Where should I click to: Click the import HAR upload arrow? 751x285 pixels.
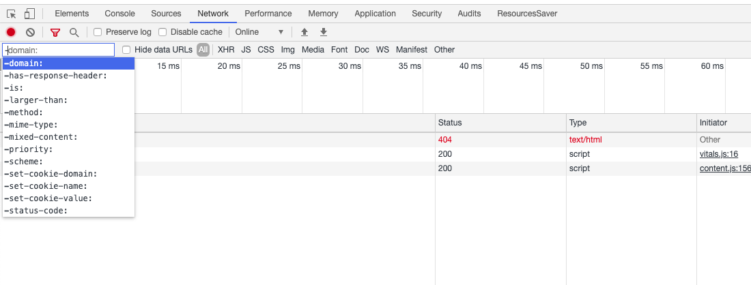tap(304, 32)
